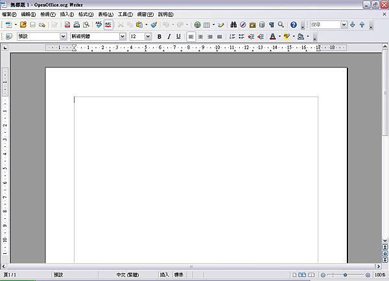Open the 檢視(V) menu
This screenshot has width=389, height=281.
tap(48, 14)
